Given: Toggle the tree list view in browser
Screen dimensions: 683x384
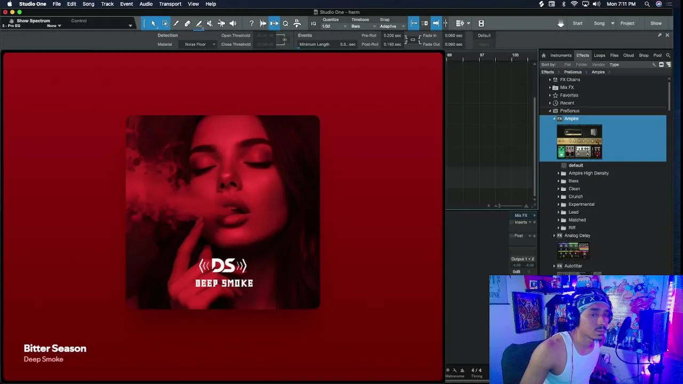Looking at the screenshot, I should point(668,65).
